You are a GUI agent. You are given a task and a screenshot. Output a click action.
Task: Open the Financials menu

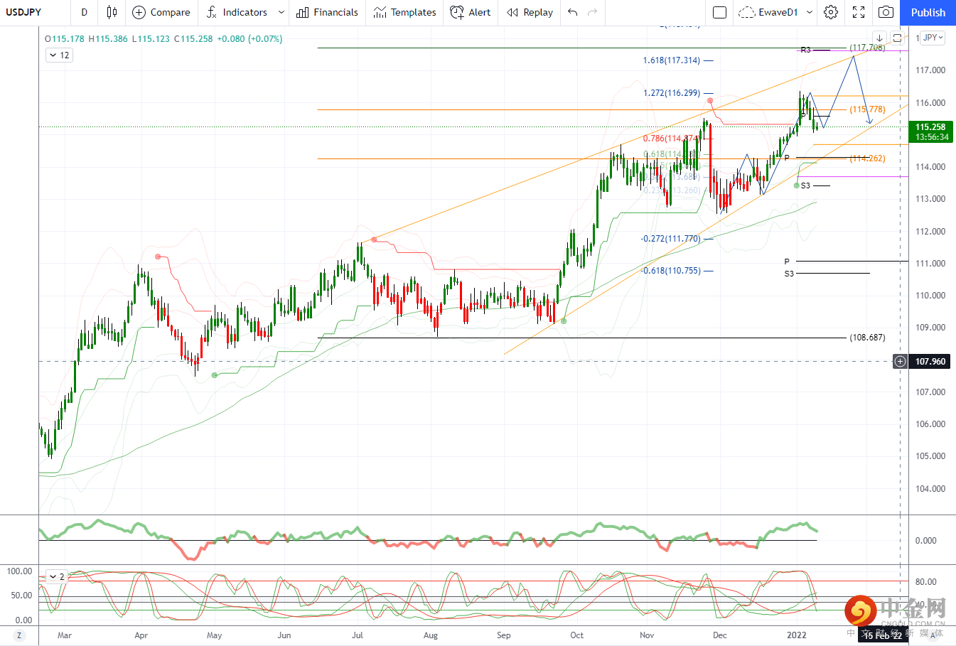[327, 12]
